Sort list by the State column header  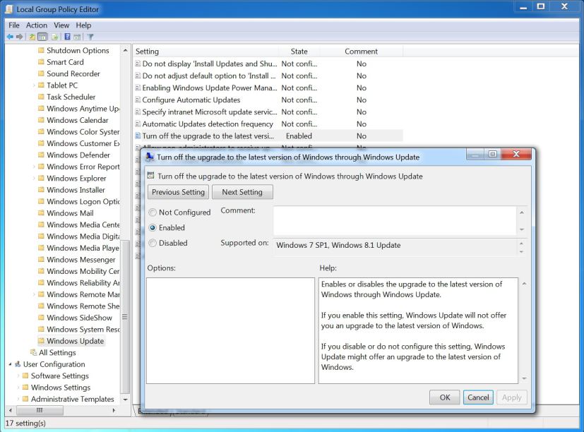(x=299, y=52)
